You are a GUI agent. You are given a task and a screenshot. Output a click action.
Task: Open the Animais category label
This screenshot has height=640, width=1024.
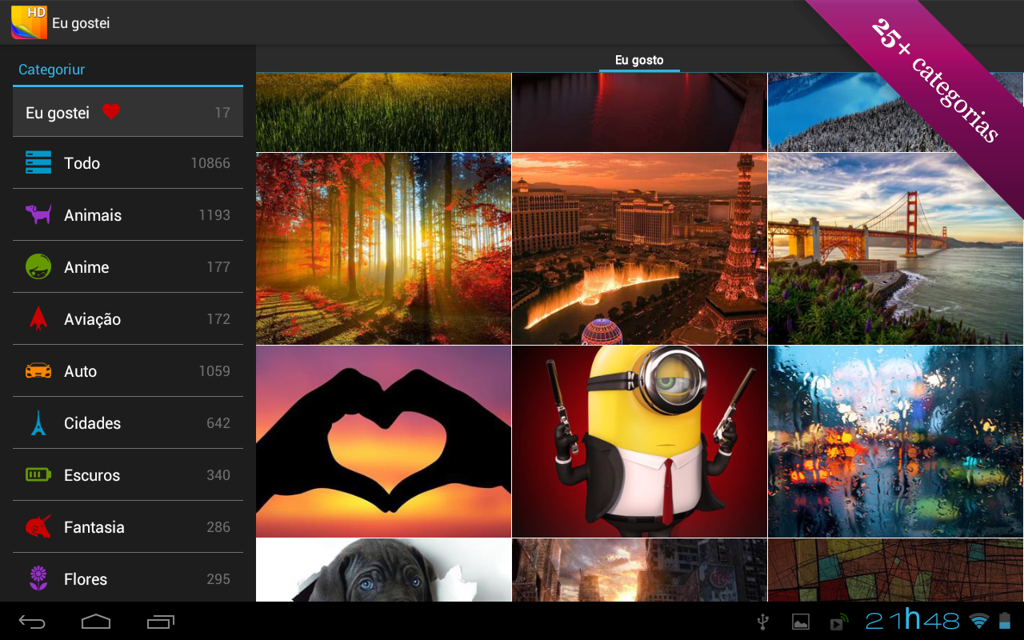tap(93, 215)
